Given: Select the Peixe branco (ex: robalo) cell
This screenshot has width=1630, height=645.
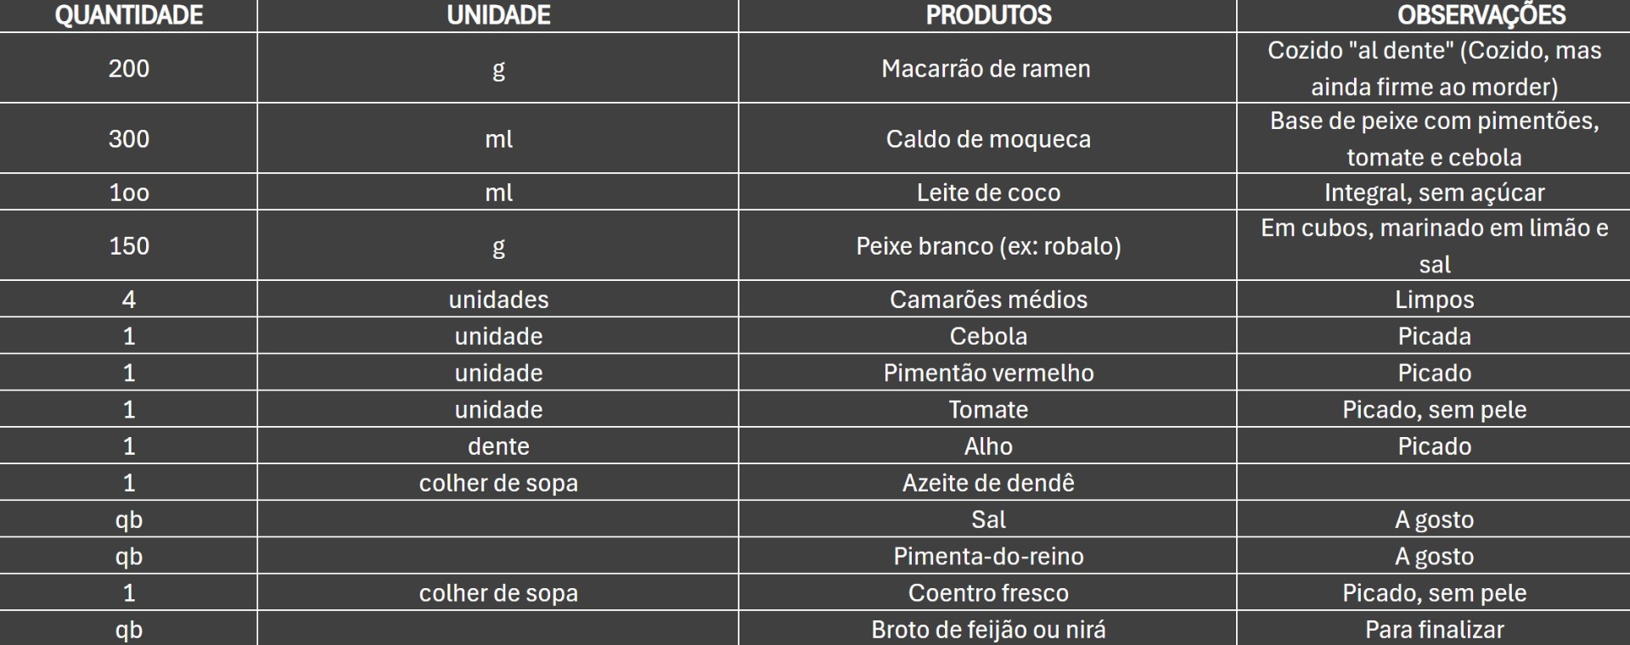Looking at the screenshot, I should click(988, 245).
